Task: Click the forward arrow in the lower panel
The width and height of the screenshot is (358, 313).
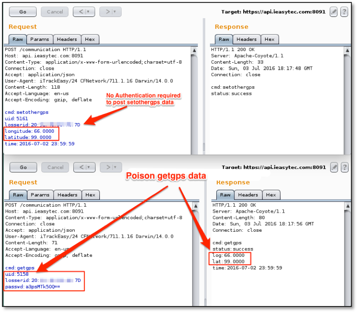Action: point(106,167)
